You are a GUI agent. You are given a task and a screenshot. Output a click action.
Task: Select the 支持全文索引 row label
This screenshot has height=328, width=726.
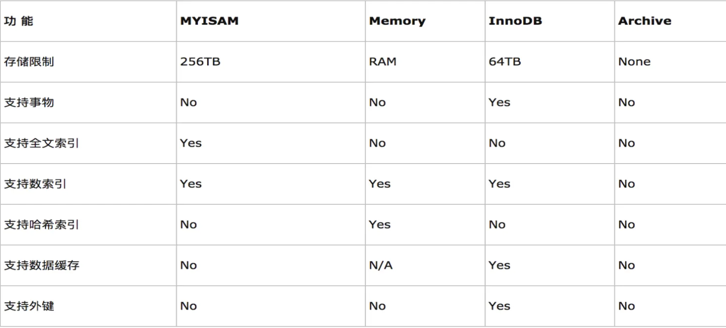coord(42,143)
